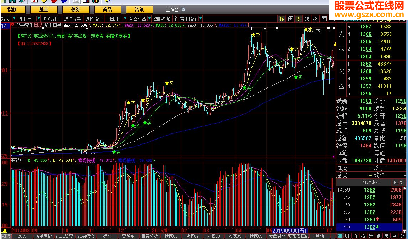Open the 商品 section
The height and width of the screenshot is (239, 408).
point(107,10)
